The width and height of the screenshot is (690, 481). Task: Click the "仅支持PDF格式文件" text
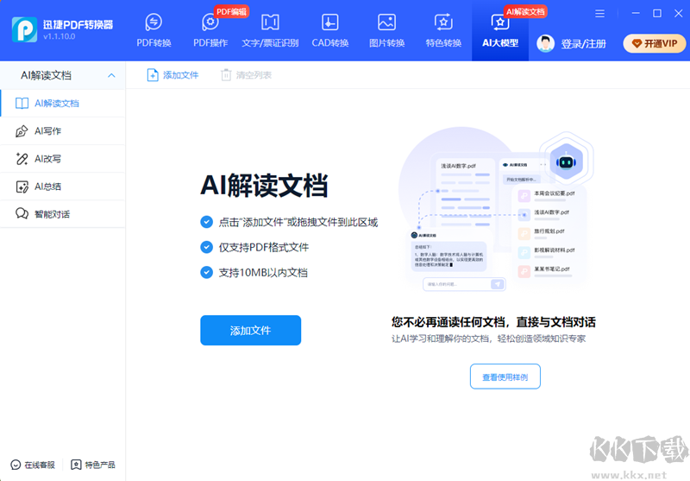264,248
